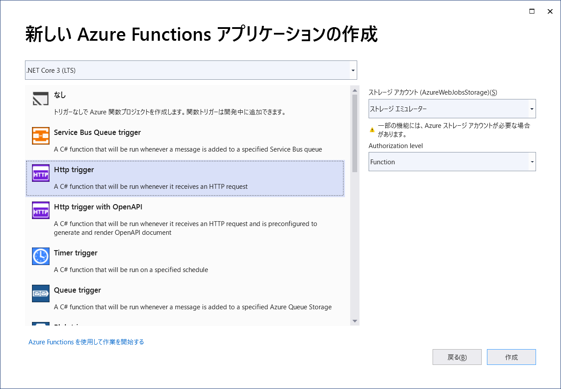Select the なし template title
This screenshot has height=389, width=561.
[60, 95]
